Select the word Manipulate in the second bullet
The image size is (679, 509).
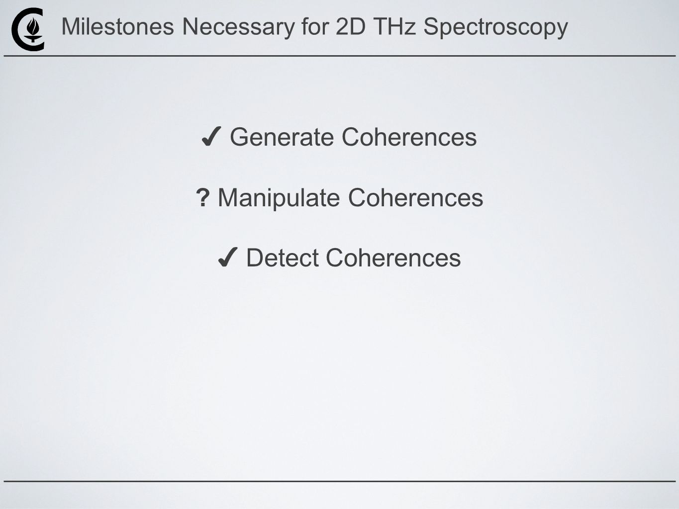[x=280, y=198]
